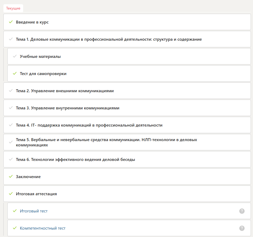The width and height of the screenshot is (253, 237).
Task: Open the Компетентностный тест link
Action: pyautogui.click(x=43, y=228)
